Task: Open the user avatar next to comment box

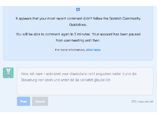Action: [x=8, y=73]
